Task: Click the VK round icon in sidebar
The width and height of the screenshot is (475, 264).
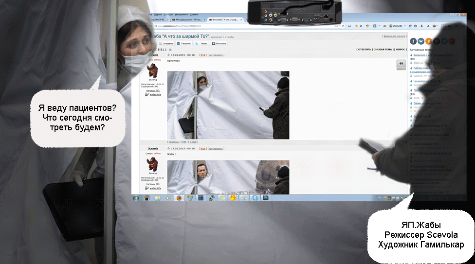Action: (421, 41)
